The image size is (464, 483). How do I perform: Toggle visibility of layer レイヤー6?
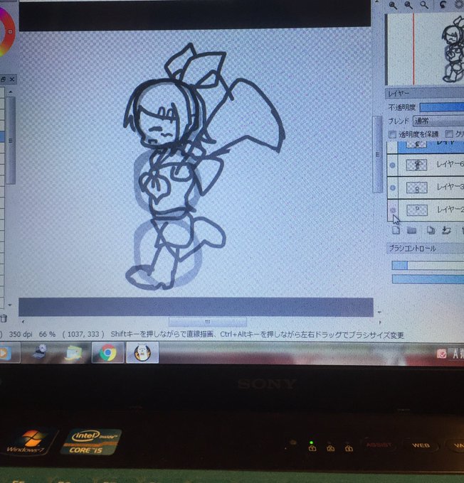tap(392, 165)
